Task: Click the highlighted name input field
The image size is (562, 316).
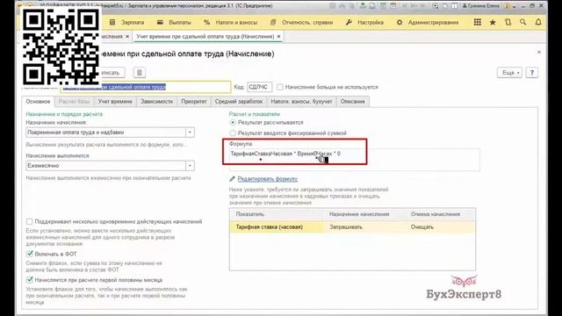Action: 145,87
